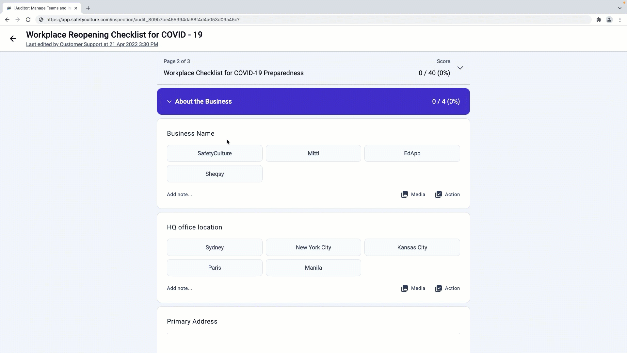Create action for Business Name question
627x353 pixels.
[447, 194]
